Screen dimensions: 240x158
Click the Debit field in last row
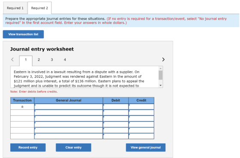pyautogui.click(x=116, y=136)
